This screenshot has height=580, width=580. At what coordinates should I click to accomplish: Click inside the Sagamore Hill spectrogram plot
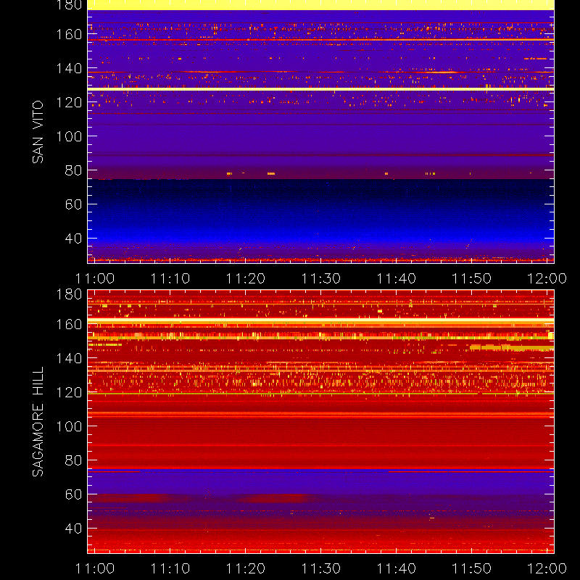(320, 422)
